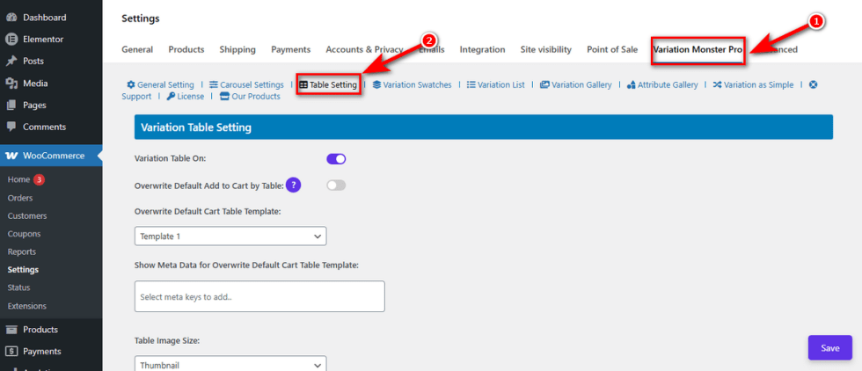
Task: Open the Our Products link
Action: click(256, 96)
